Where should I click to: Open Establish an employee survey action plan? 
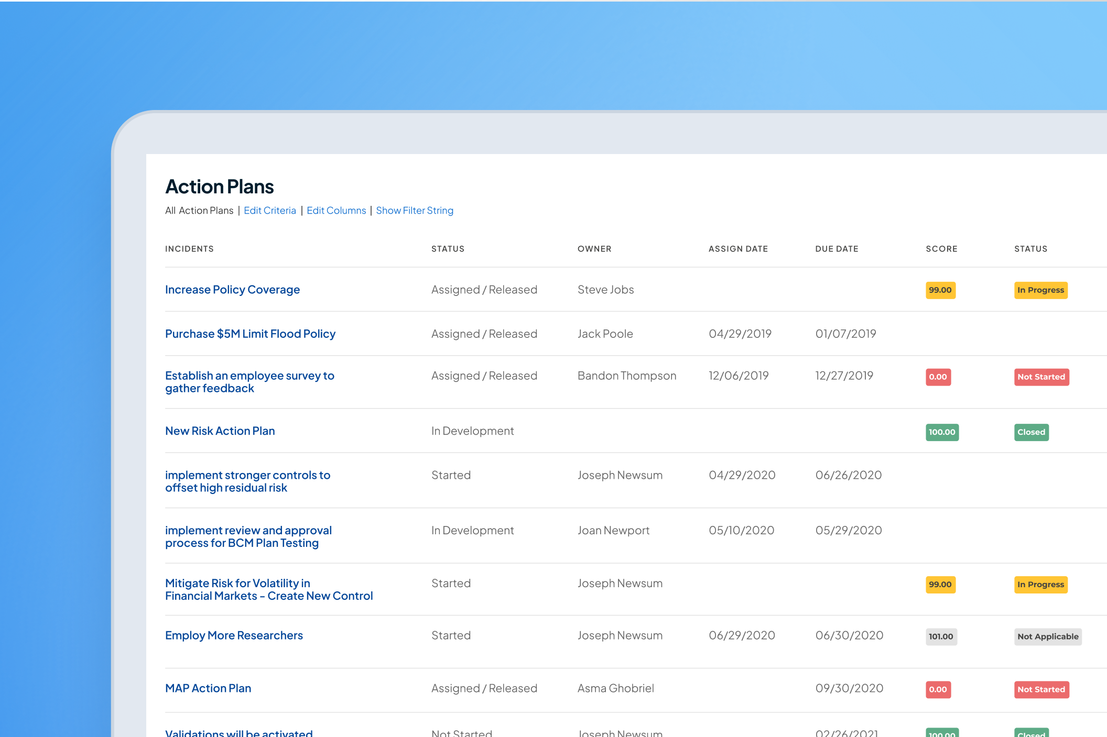pyautogui.click(x=249, y=382)
